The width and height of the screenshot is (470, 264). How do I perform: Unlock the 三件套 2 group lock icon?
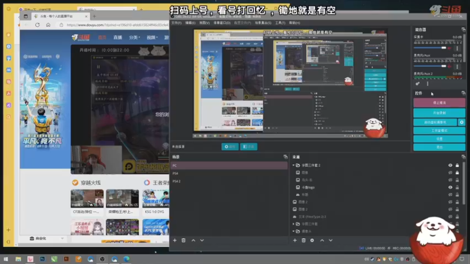pos(457,165)
